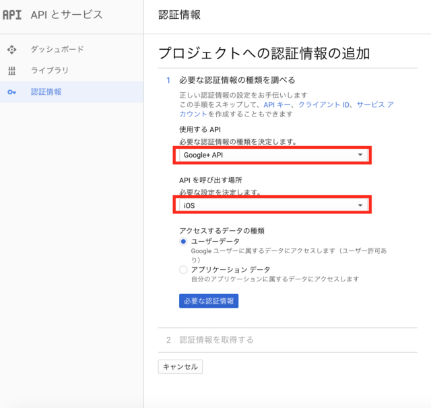The image size is (431, 408).
Task: Click the key icon for 認証情報
Action: [11, 92]
